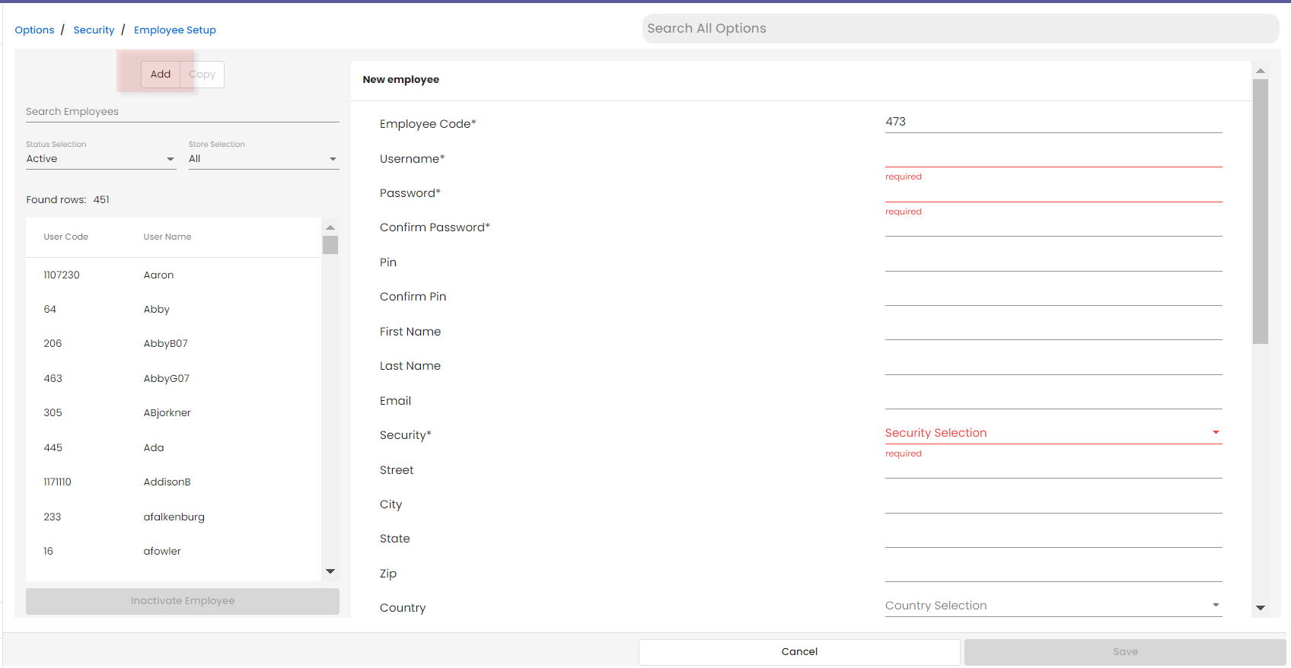Cancel the new employee form

click(799, 652)
